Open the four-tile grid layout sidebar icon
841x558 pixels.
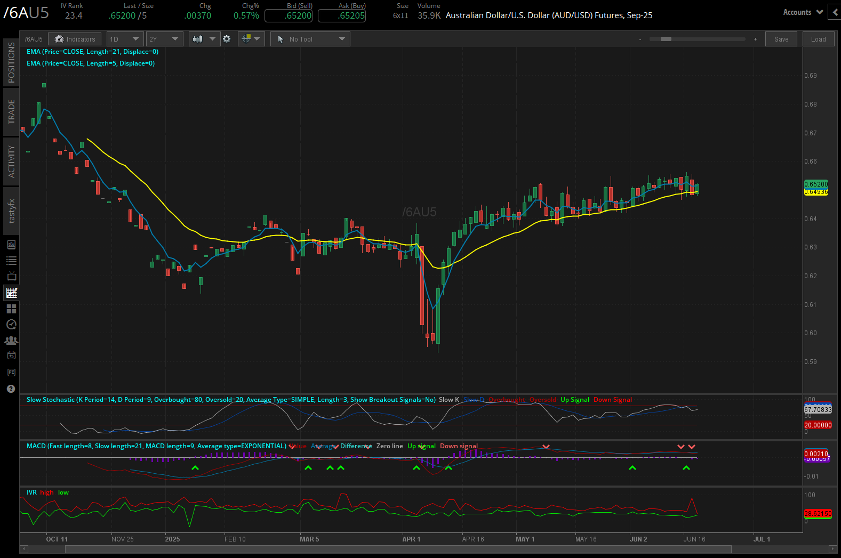(x=11, y=309)
